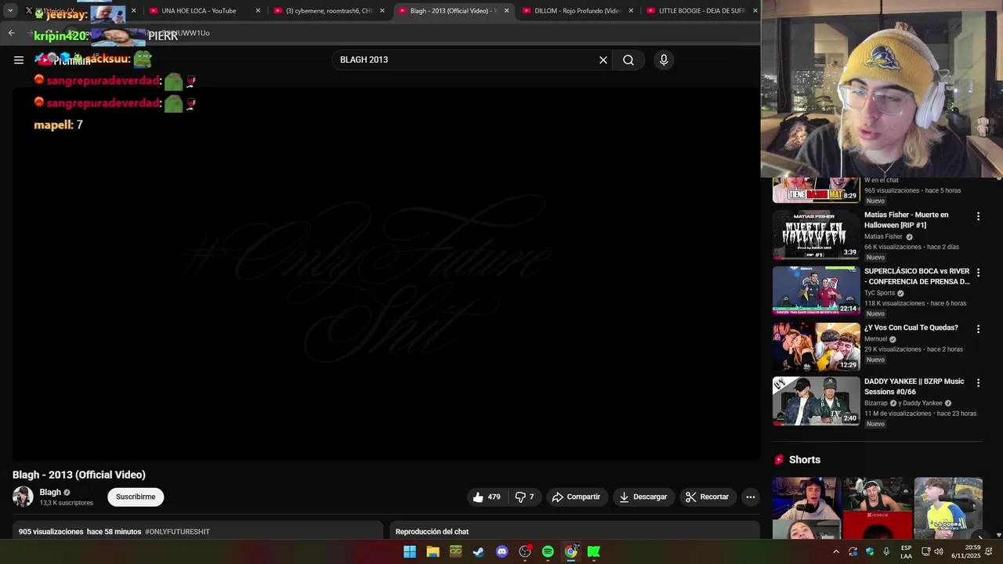The height and width of the screenshot is (564, 1003).
Task: Open options menu for Matias Fisher video
Action: pos(978,216)
